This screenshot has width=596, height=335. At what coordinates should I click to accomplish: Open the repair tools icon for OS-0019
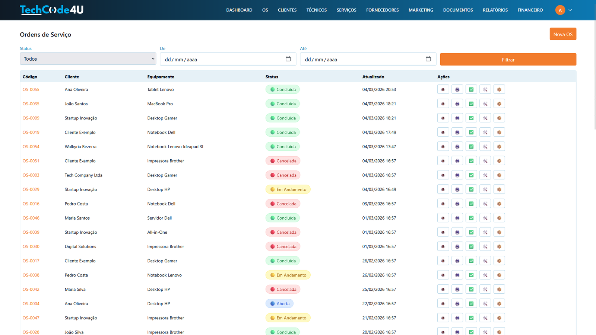point(485,132)
